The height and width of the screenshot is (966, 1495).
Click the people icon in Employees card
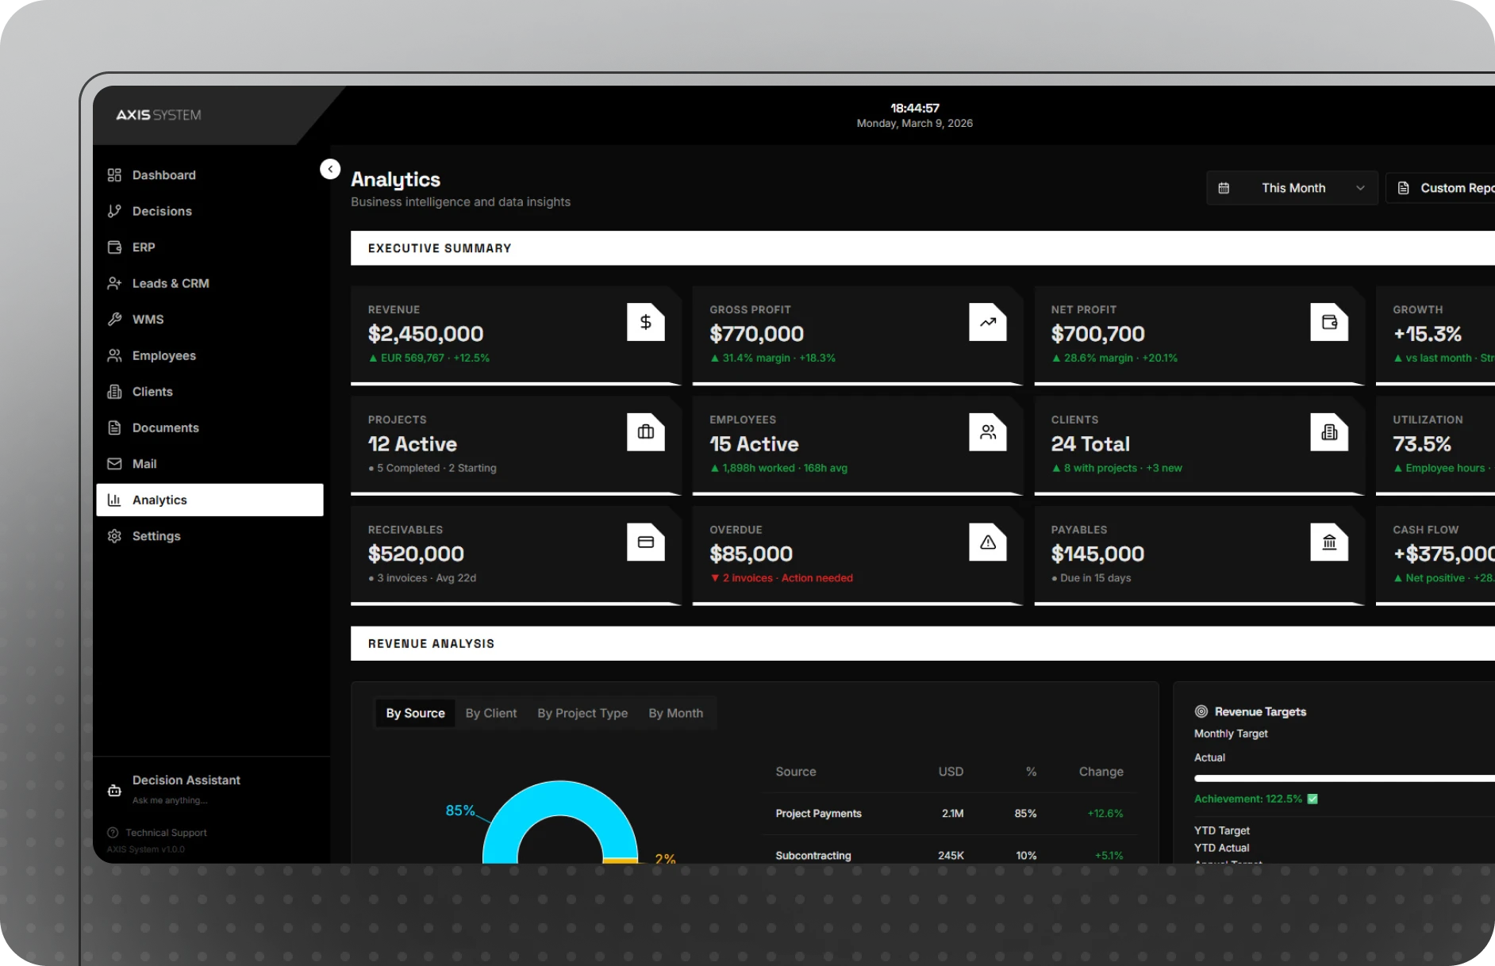click(987, 432)
